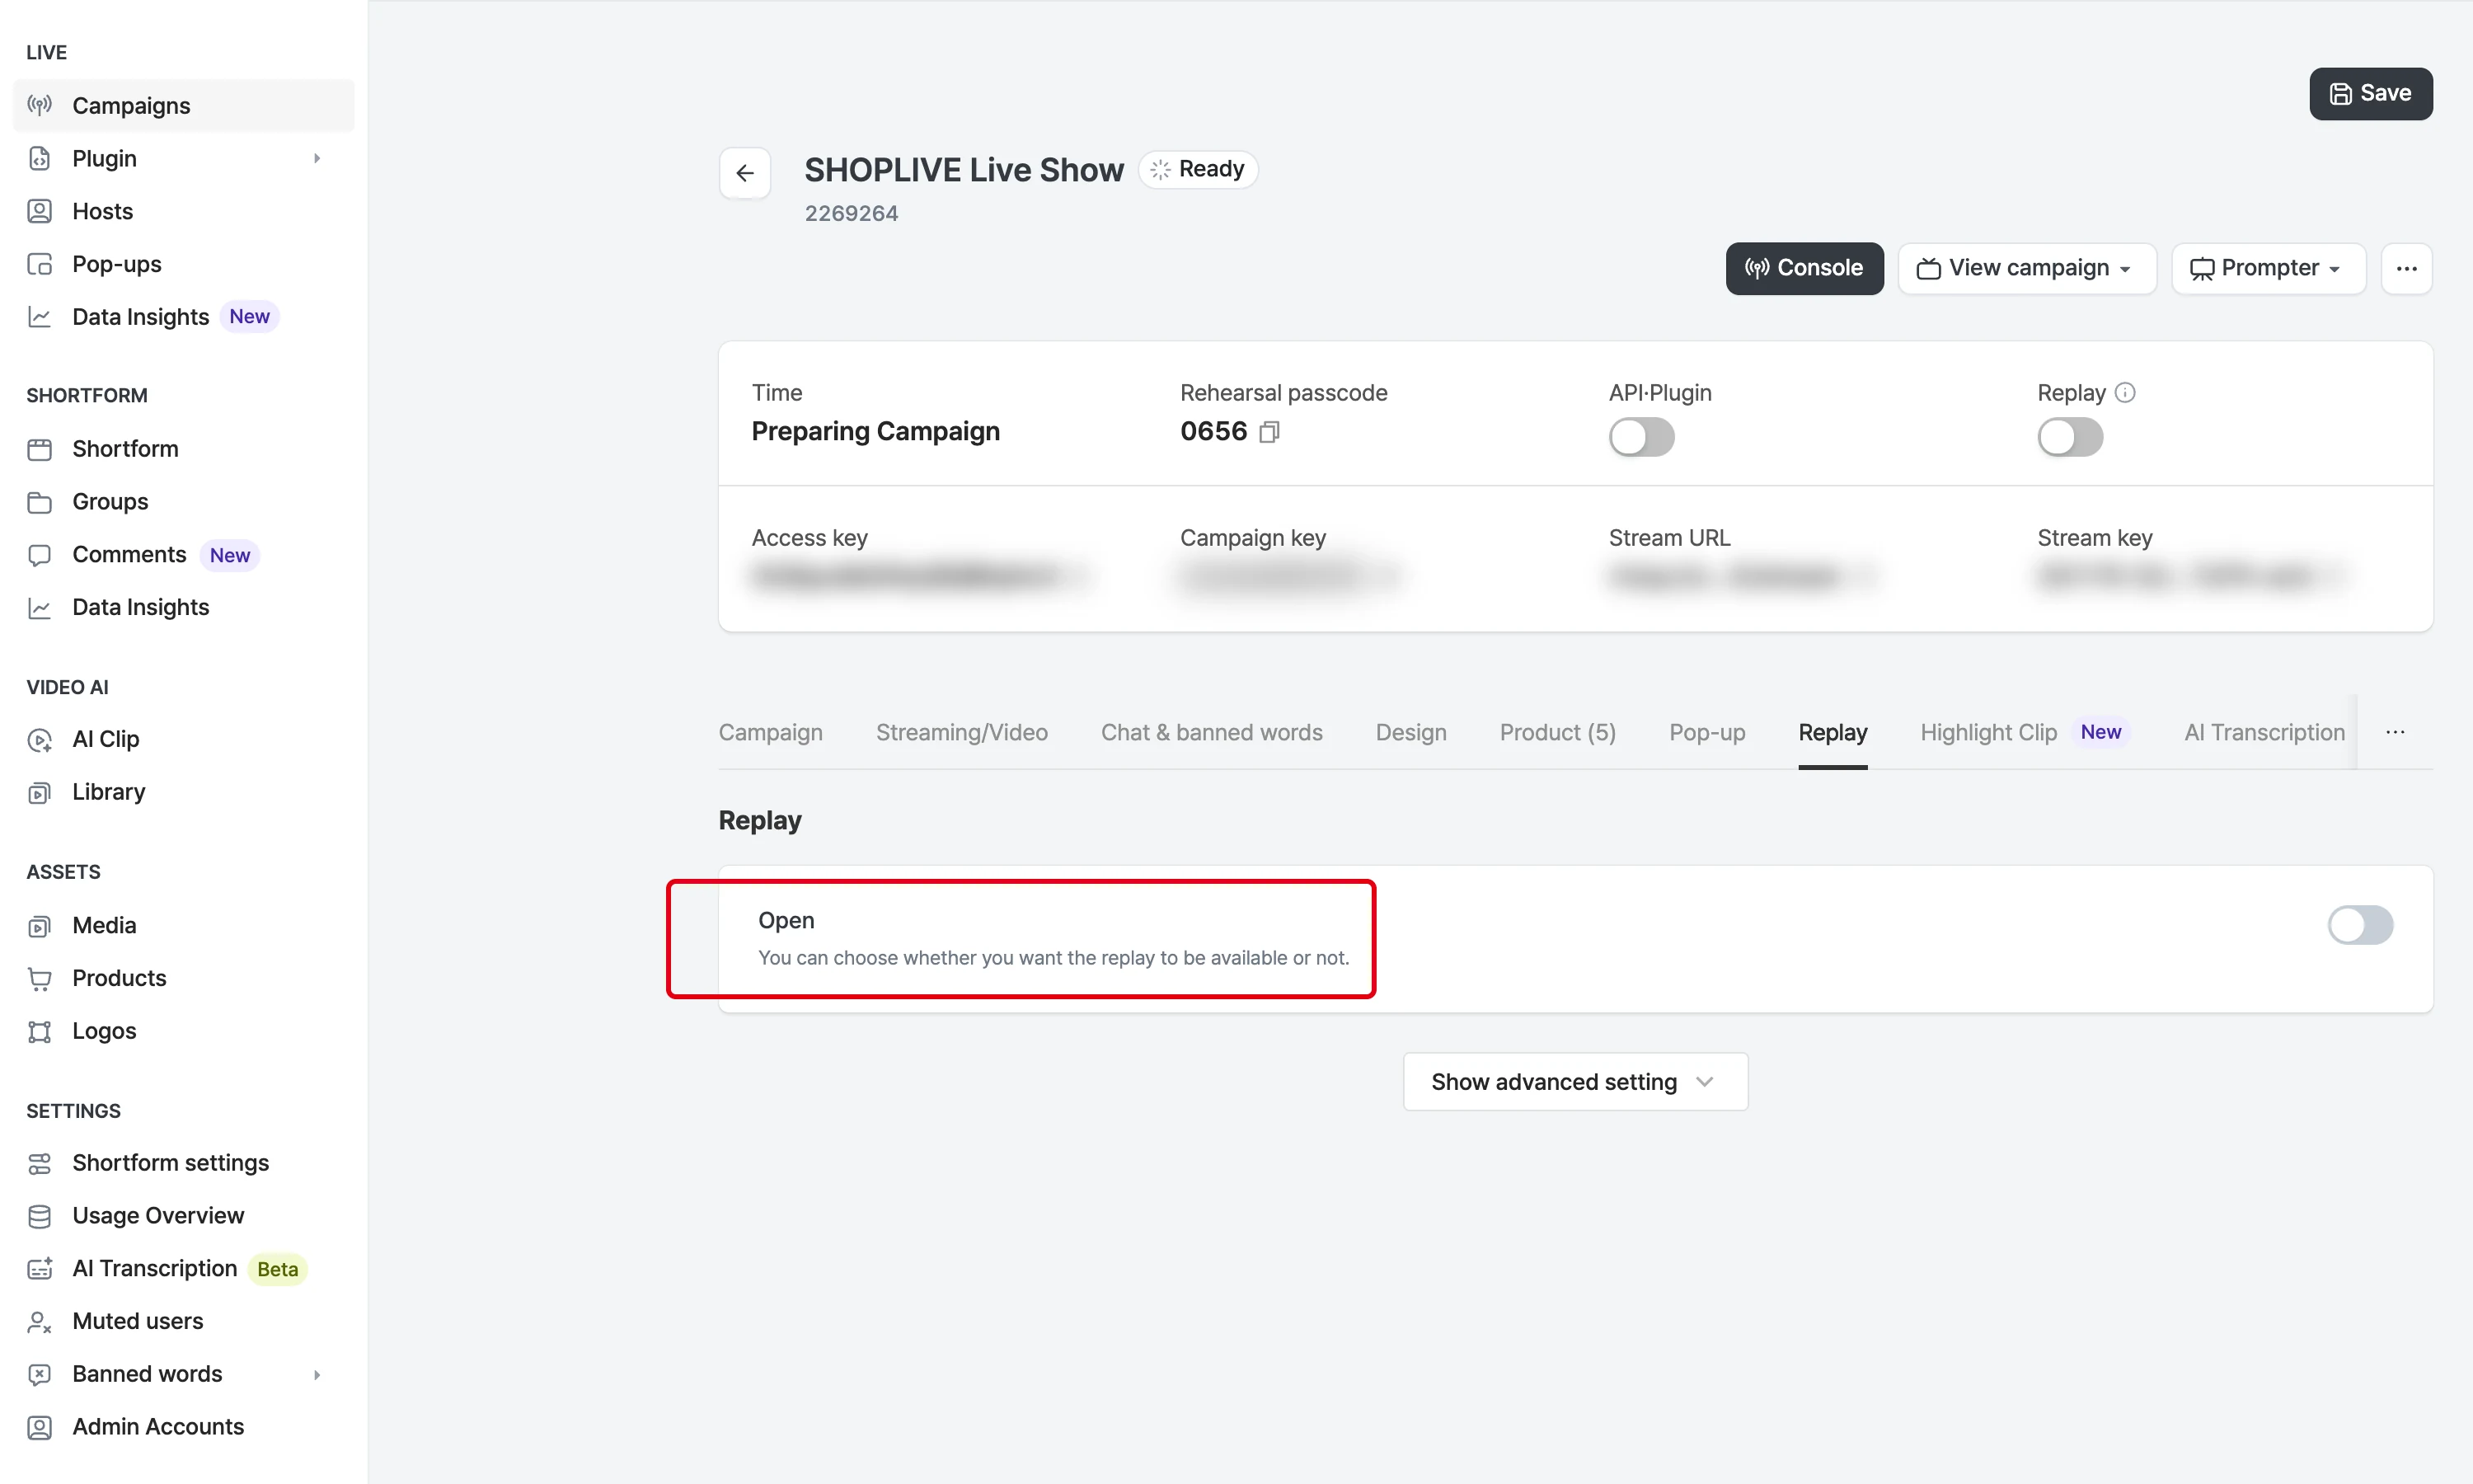Open the Console button
2473x1484 pixels.
pyautogui.click(x=1804, y=268)
